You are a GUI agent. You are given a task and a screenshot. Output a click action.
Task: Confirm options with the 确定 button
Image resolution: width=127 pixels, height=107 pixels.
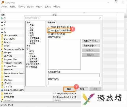coord(69,89)
